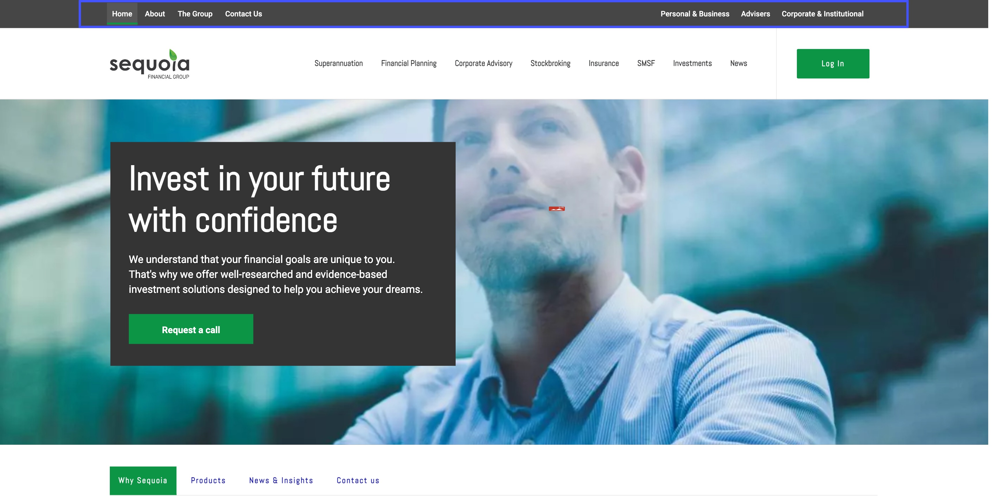Open Investments in main menu
Screen dimensions: 996x496
[x=692, y=63]
